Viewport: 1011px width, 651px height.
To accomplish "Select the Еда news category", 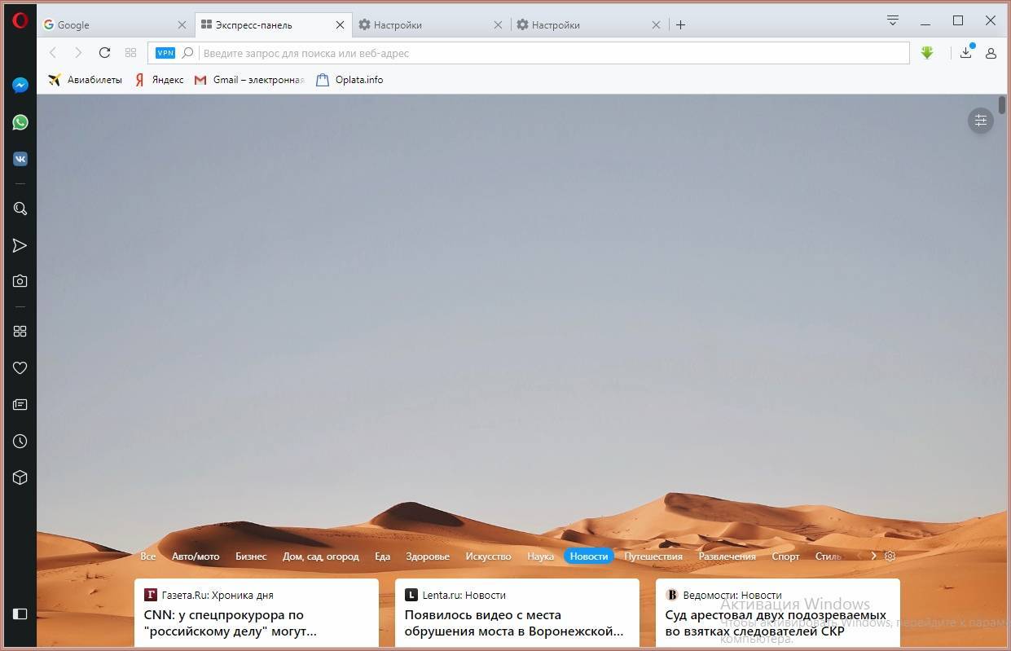I will coord(383,556).
